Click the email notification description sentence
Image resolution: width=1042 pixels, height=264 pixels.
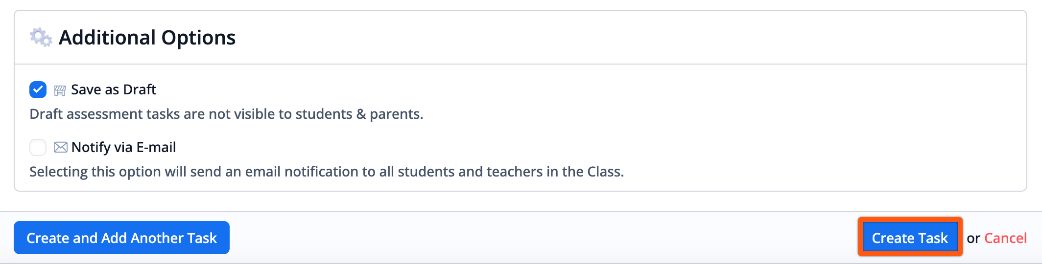327,172
